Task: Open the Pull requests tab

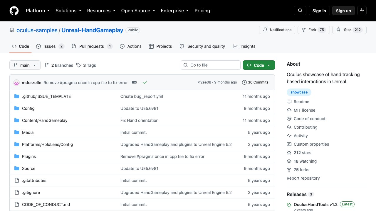Action: point(92,46)
